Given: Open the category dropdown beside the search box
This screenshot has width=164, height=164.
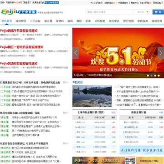Looking at the screenshot, I should (143, 12).
